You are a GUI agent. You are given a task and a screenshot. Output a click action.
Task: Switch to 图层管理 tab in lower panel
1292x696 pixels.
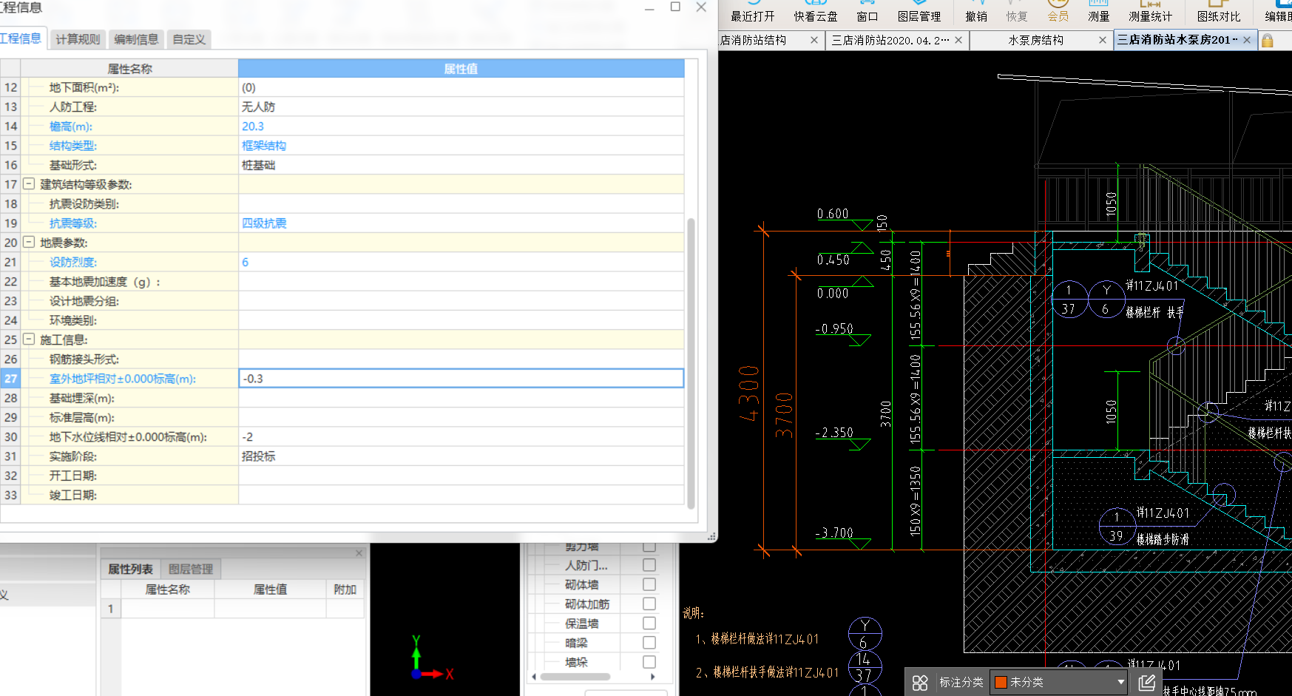click(x=191, y=569)
